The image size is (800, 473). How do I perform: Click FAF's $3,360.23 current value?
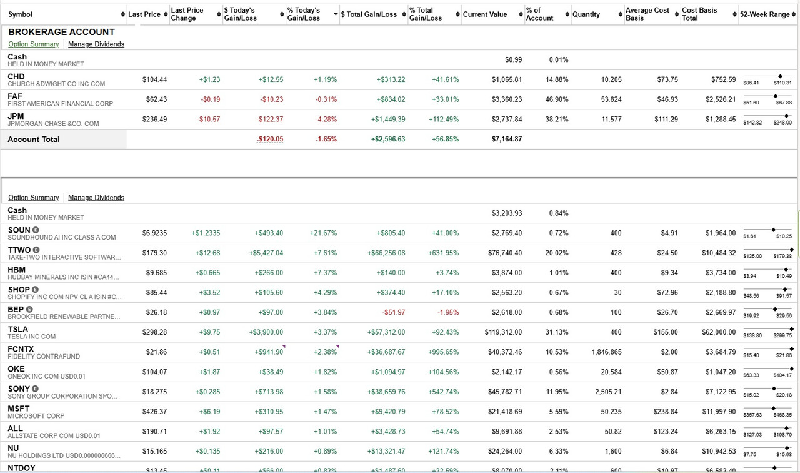(x=507, y=99)
